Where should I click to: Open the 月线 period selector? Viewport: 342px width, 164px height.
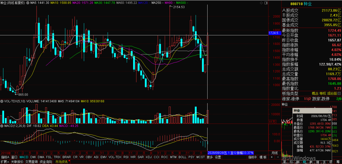tap(274, 153)
